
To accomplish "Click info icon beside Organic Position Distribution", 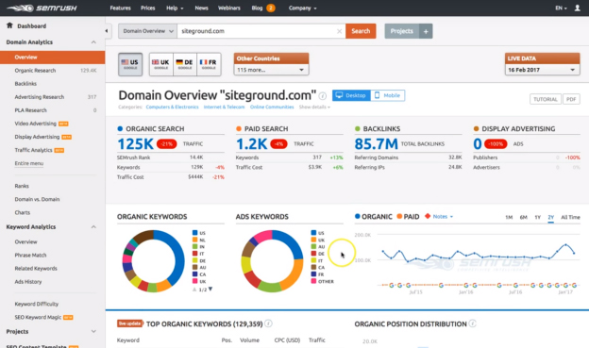I will click(473, 323).
